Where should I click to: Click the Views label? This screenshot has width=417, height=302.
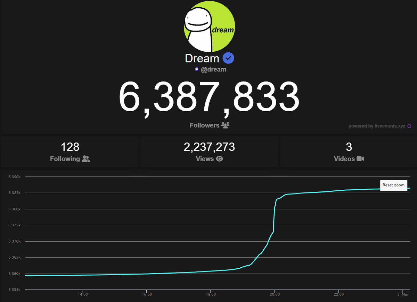point(205,159)
